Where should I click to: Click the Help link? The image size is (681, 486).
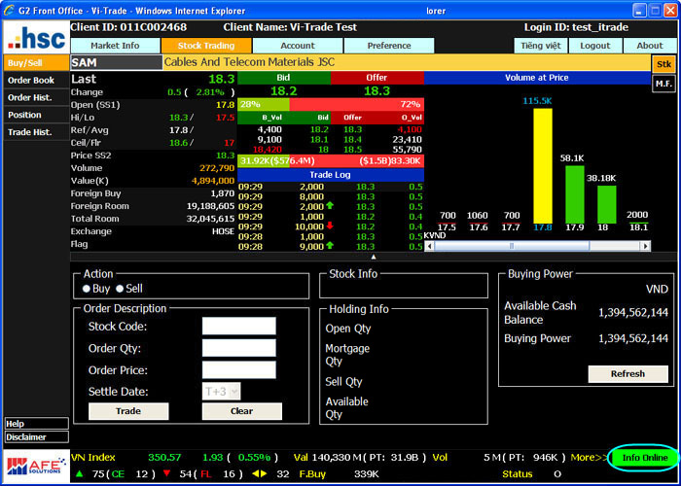(37, 424)
